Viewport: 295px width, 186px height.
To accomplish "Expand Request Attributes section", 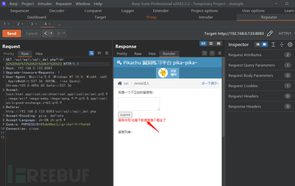I will click(x=260, y=55).
